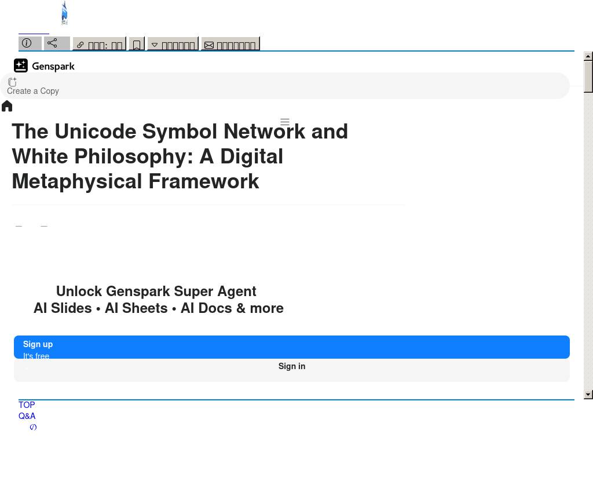Click the Create a Copy bar

(290, 87)
